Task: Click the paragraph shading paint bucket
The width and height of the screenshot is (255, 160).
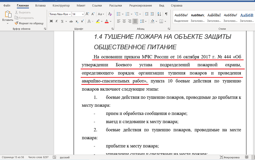Action: coord(152,21)
